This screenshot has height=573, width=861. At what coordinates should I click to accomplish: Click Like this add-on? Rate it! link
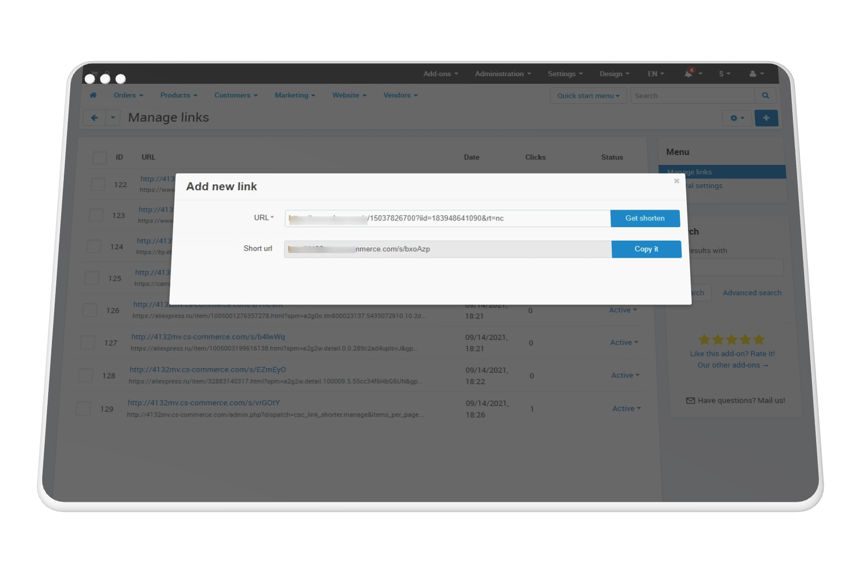pyautogui.click(x=732, y=354)
